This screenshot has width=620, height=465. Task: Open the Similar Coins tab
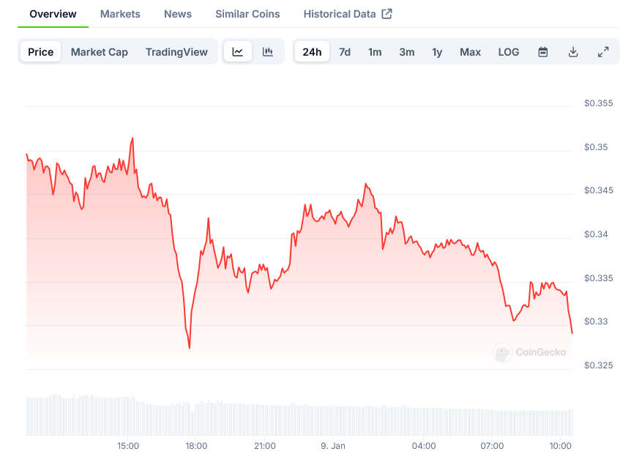247,14
